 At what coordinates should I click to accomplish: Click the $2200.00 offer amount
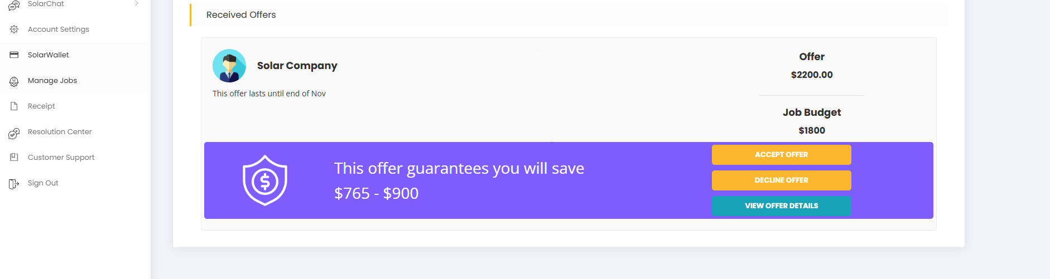(x=811, y=75)
